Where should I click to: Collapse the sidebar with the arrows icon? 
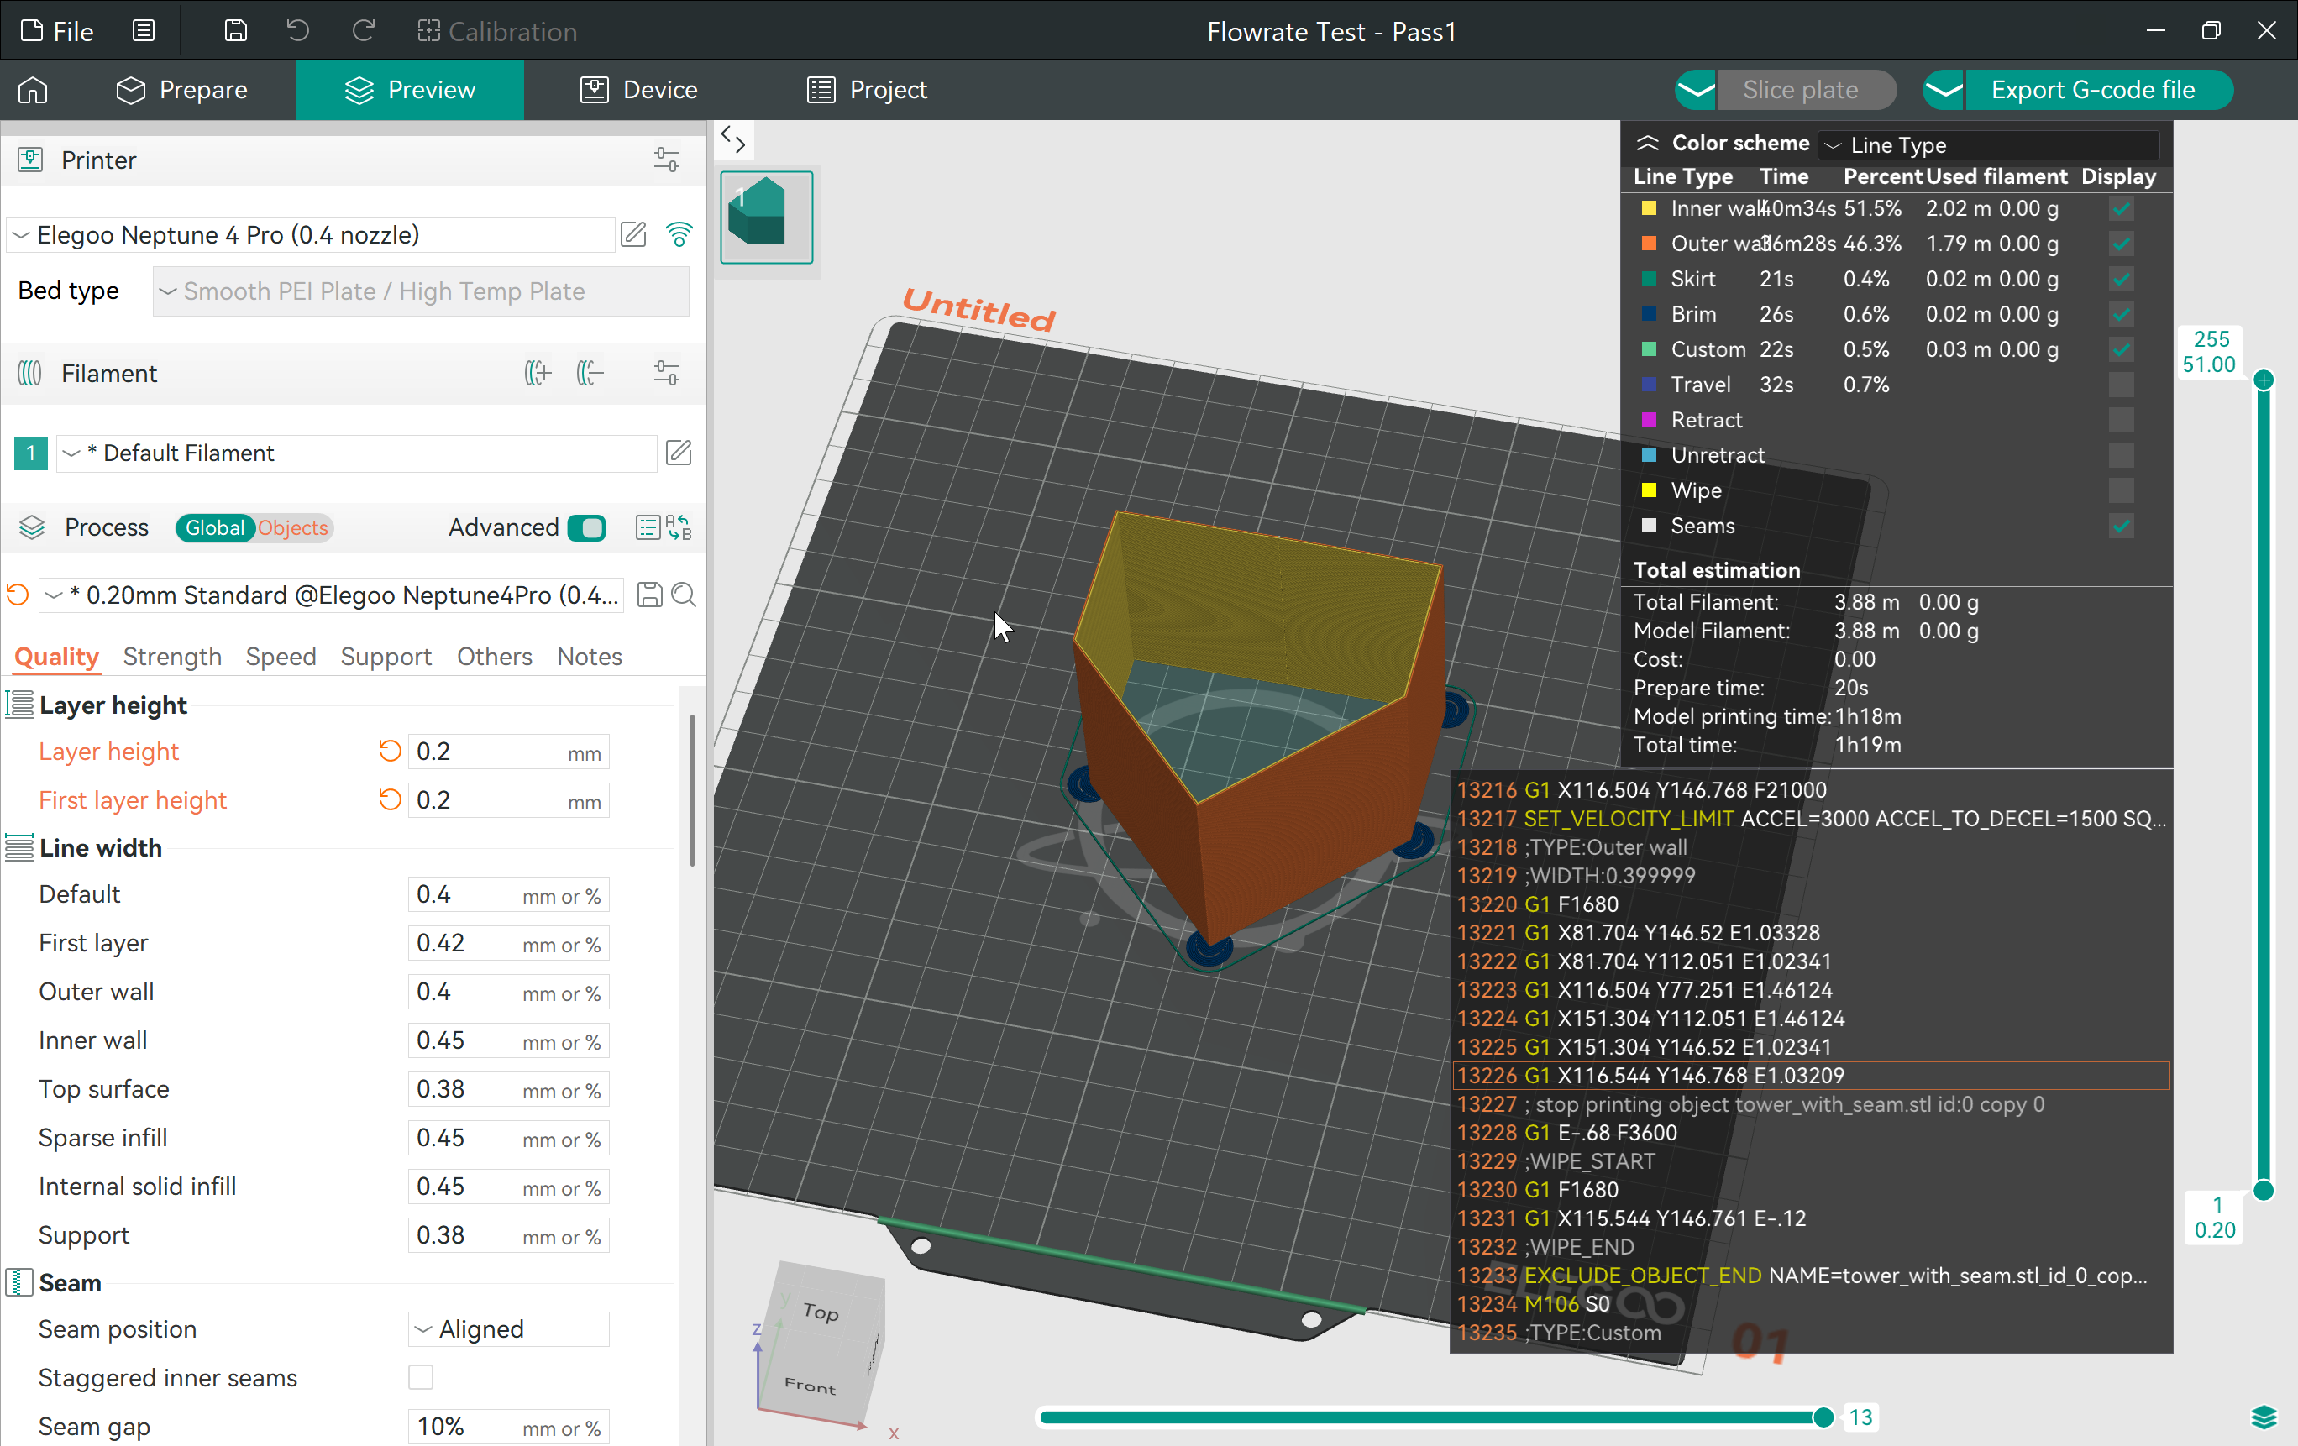coord(733,139)
